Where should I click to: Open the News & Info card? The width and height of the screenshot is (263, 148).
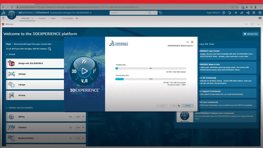227,67
